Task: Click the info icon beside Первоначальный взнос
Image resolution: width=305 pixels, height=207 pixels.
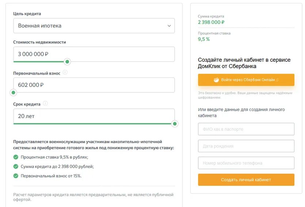Action: coord(65,73)
